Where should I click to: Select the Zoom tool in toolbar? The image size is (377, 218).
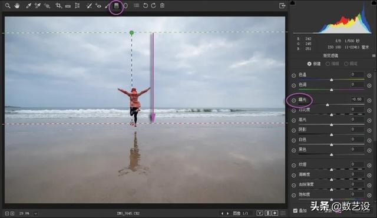point(8,5)
